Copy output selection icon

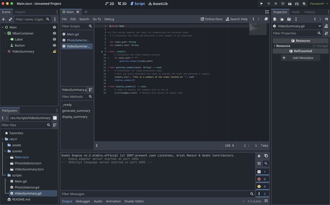[x=266, y=155]
